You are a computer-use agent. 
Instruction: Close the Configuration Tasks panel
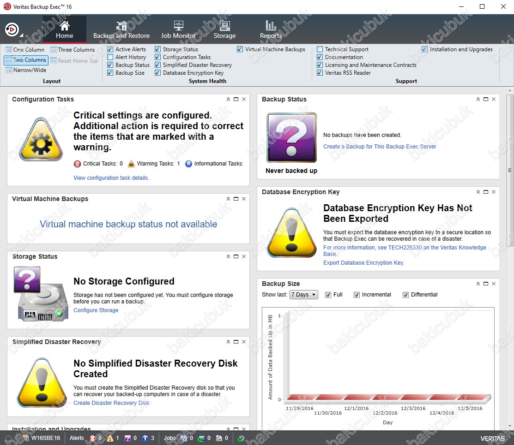244,99
